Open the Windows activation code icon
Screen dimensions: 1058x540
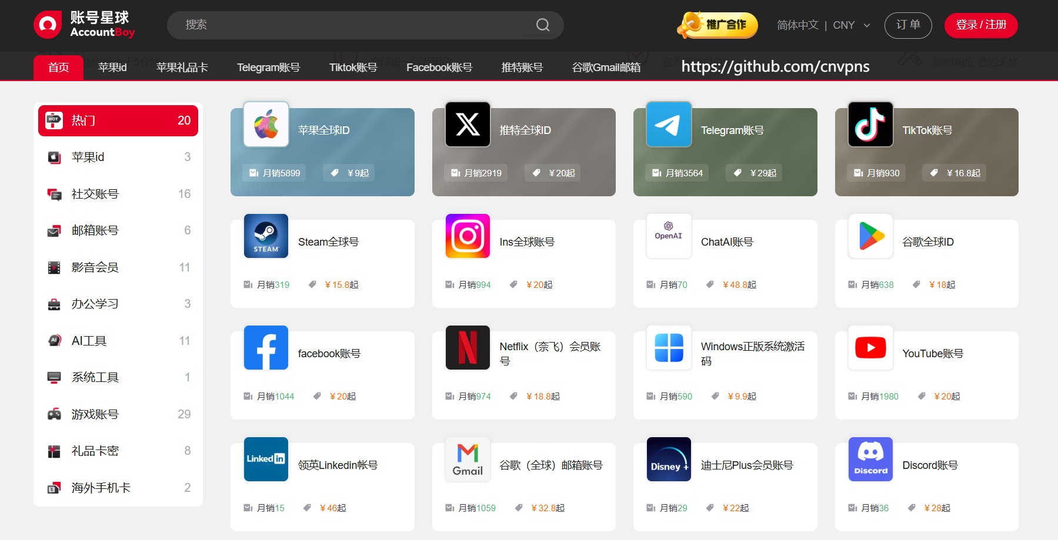point(669,347)
